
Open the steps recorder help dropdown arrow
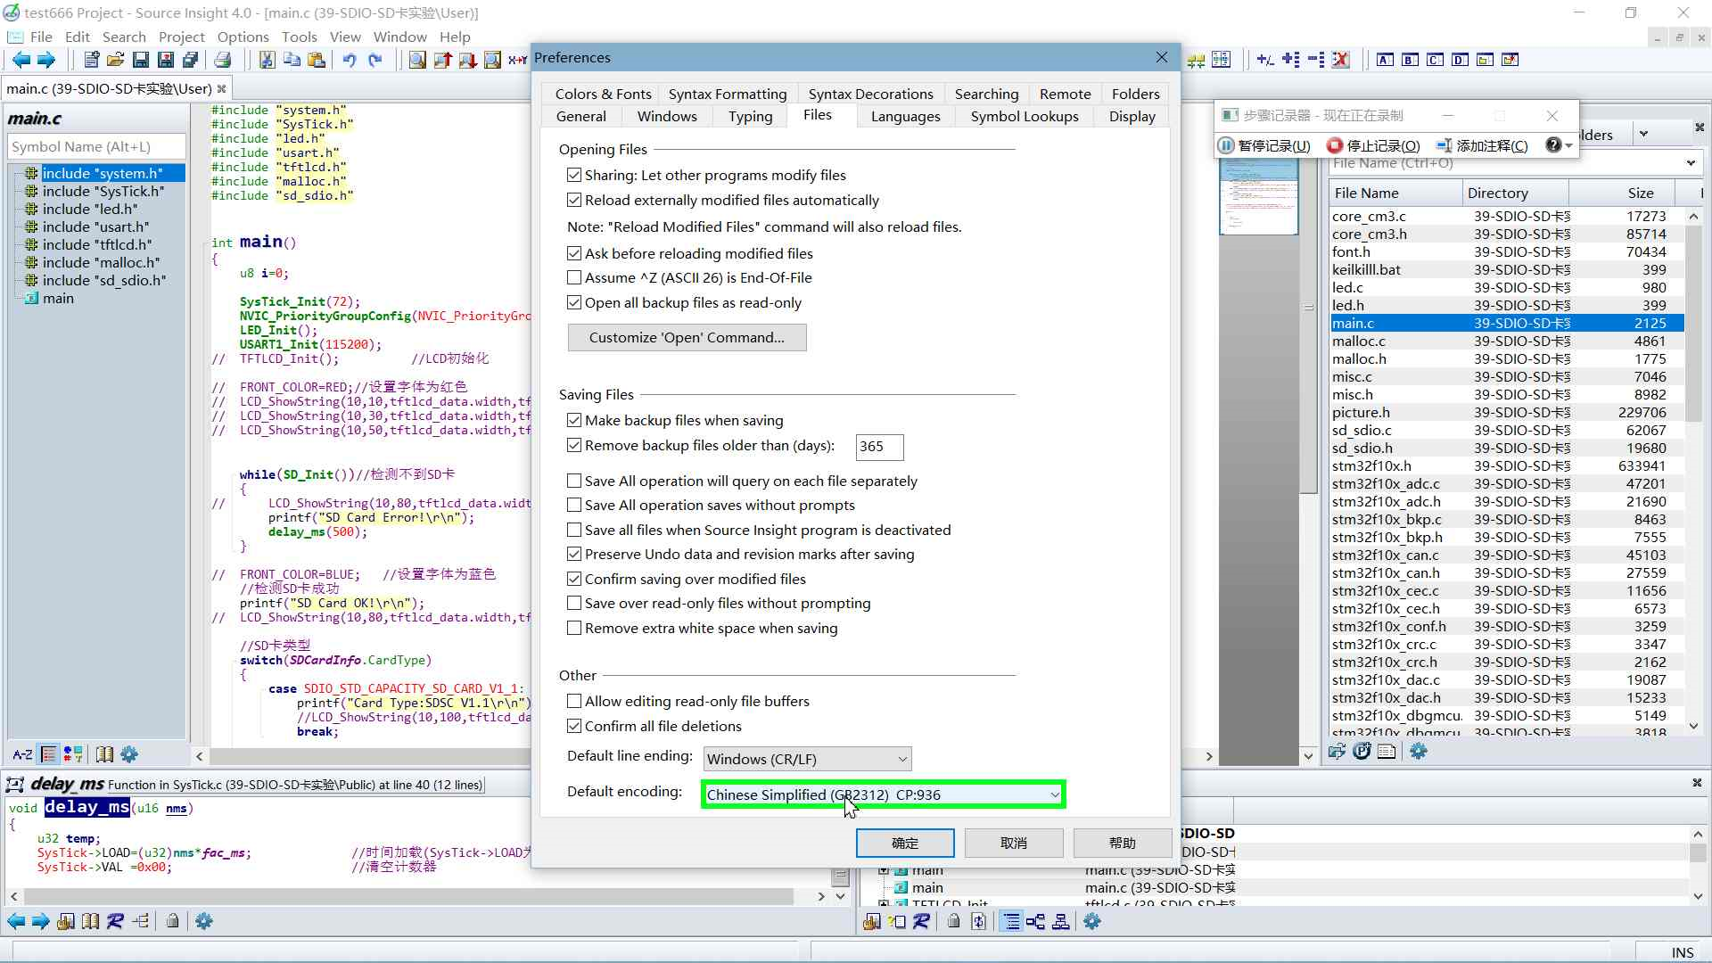click(x=1568, y=146)
